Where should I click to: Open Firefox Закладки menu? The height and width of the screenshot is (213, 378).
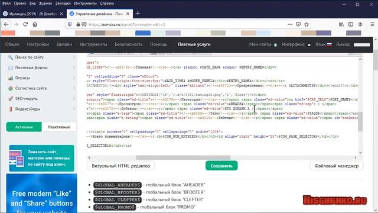coord(63,4)
